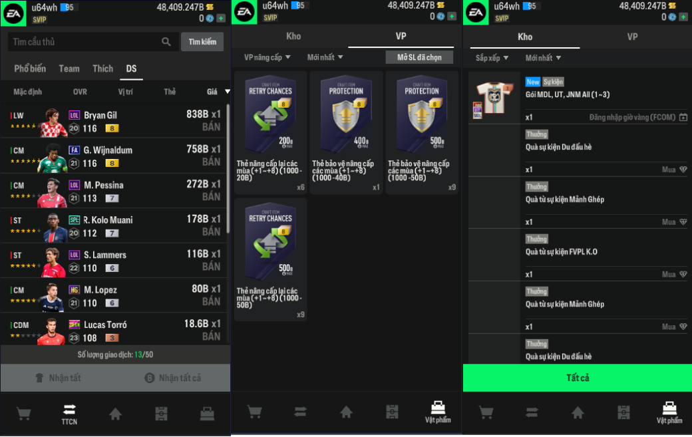Go to home icon in middle panel
Viewport: 692px width, 437px height.
[x=346, y=412]
